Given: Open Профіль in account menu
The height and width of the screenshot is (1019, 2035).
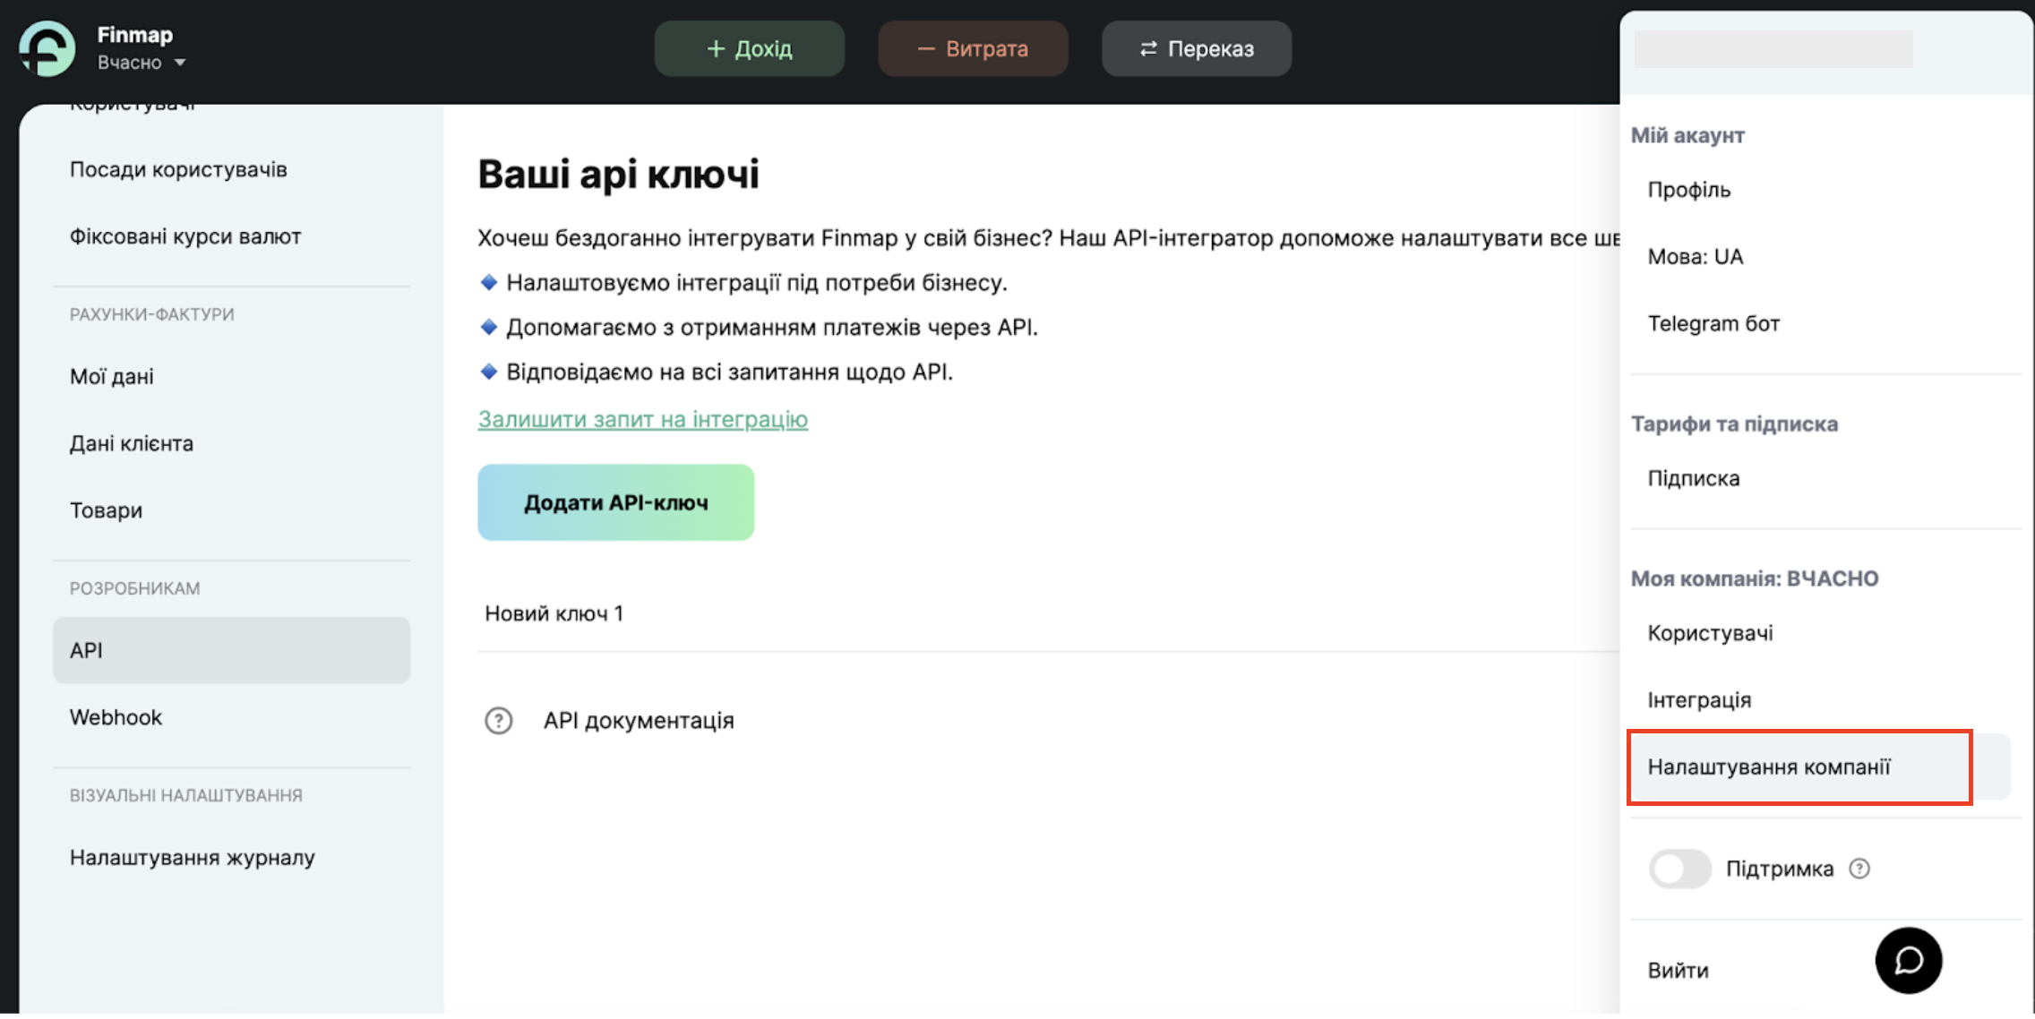Looking at the screenshot, I should (x=1689, y=190).
